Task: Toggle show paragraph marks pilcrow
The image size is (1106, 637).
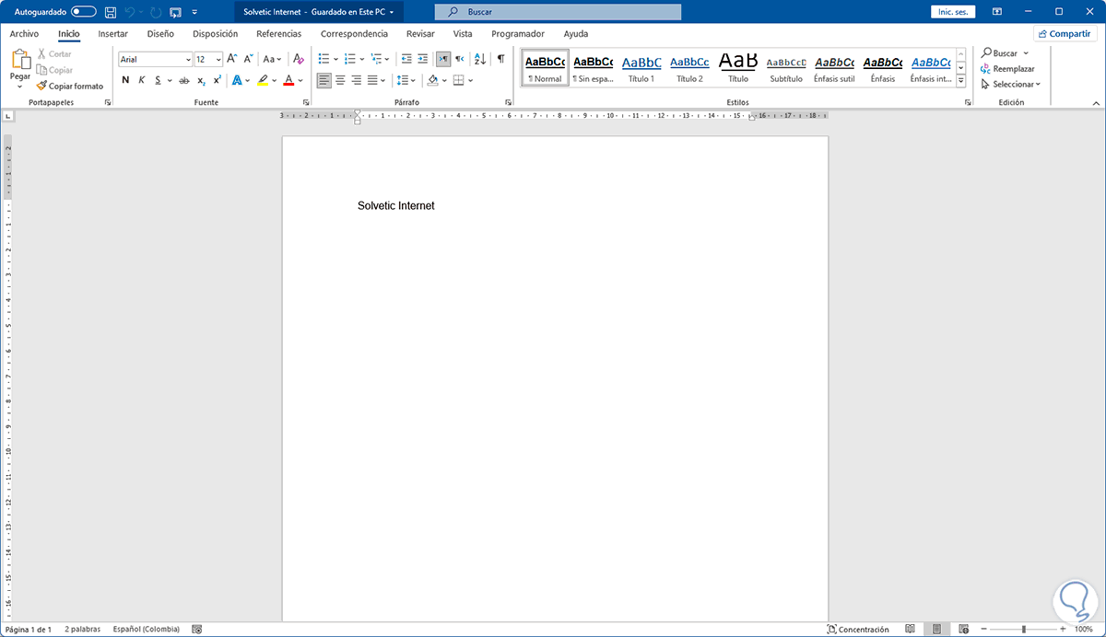Action: click(x=500, y=59)
